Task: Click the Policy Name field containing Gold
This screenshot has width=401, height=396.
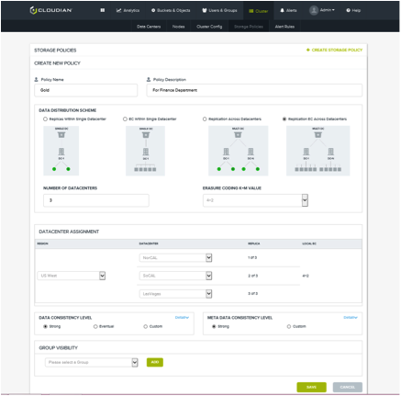Action: (85, 90)
